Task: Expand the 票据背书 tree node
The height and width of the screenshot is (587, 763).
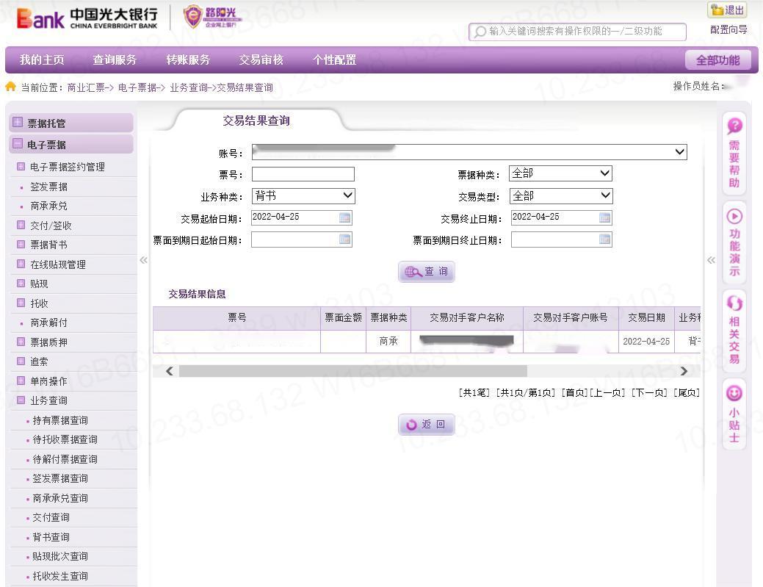Action: tap(21, 245)
